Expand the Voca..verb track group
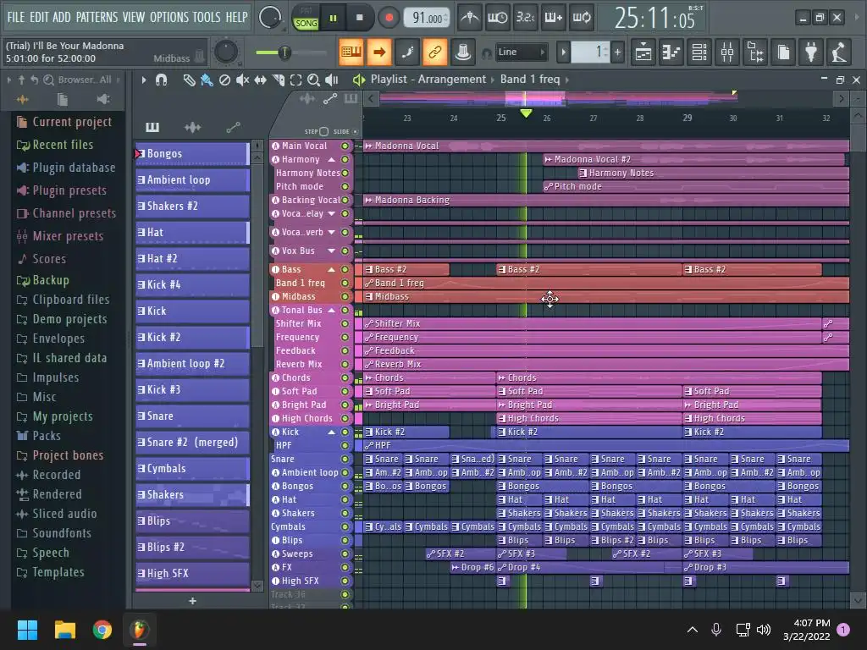The height and width of the screenshot is (650, 867). point(332,232)
